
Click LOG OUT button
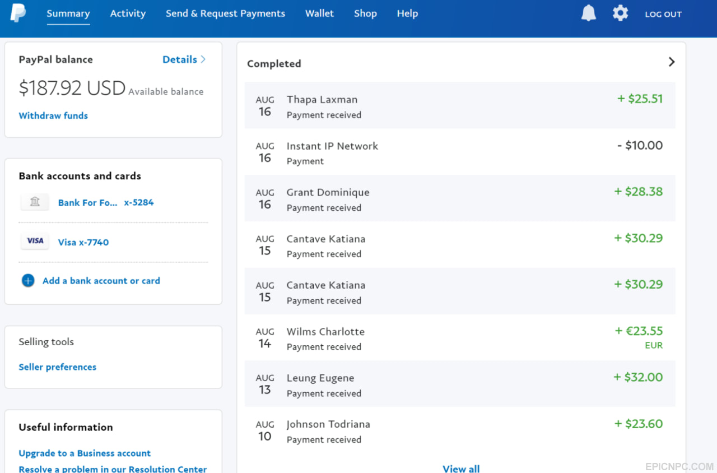click(663, 14)
